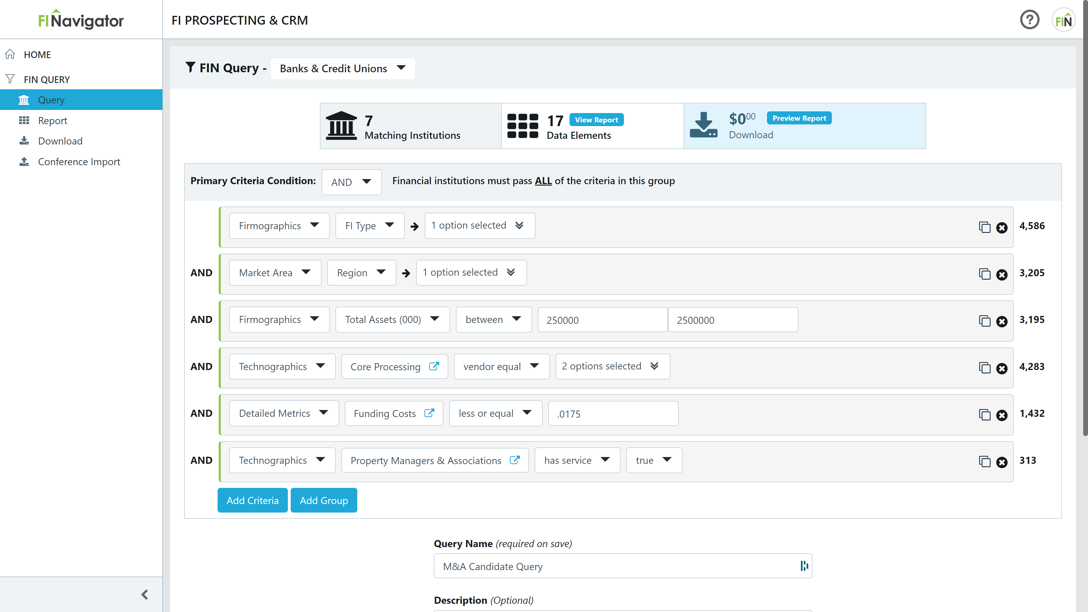The width and height of the screenshot is (1088, 612).
Task: Click minimum assets field 250000
Action: tap(602, 320)
